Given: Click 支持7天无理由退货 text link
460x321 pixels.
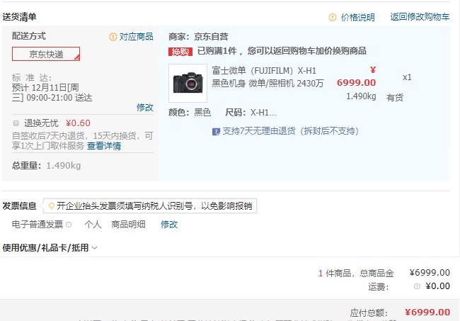Looking at the screenshot, I should pos(290,131).
